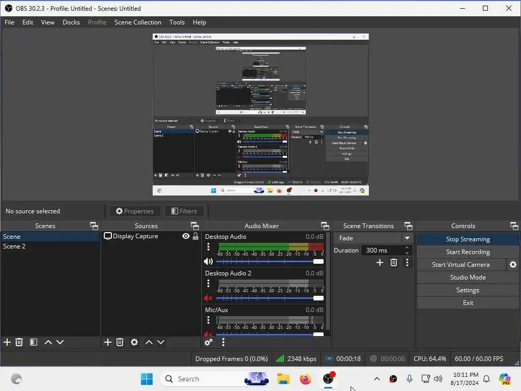
Task: Remove scene transition with trash icon
Action: tap(394, 263)
